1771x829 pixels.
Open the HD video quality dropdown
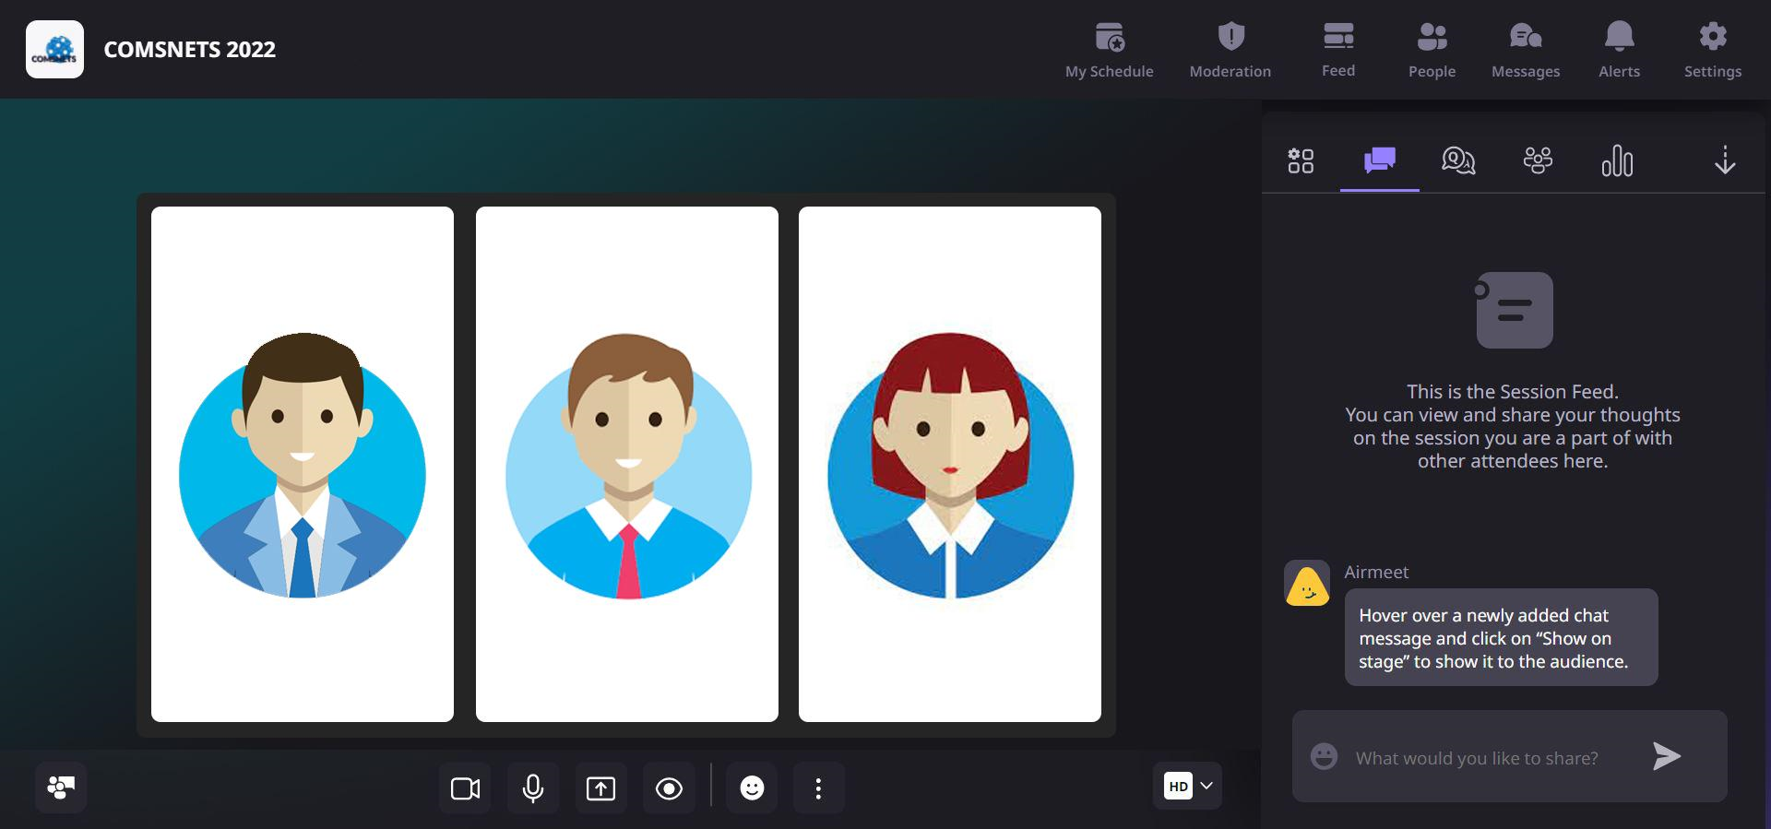1187,786
